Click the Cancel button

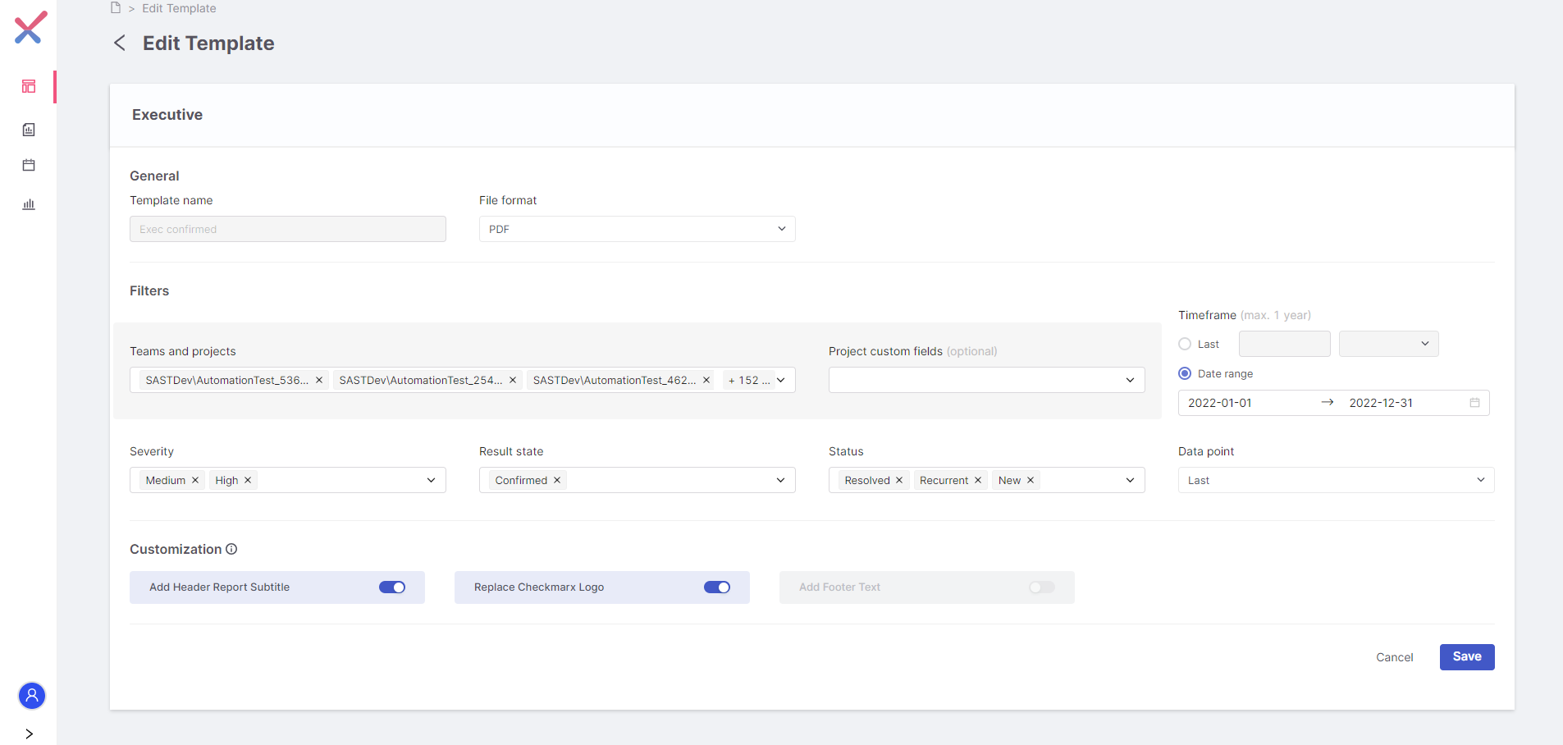[x=1395, y=657]
